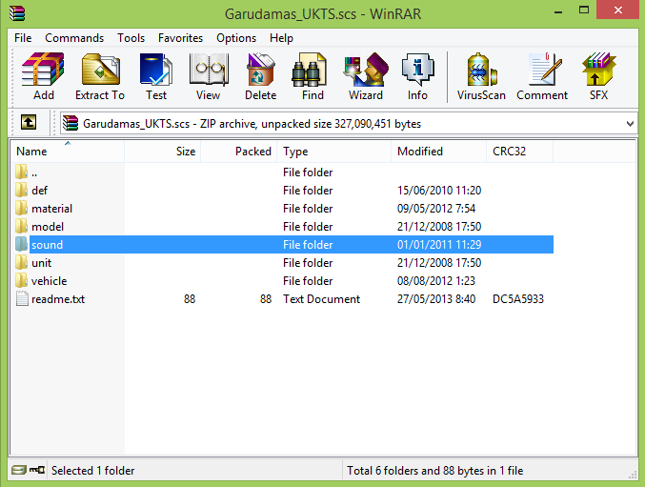Sort by the Packed column header
This screenshot has width=645, height=487.
click(x=238, y=152)
